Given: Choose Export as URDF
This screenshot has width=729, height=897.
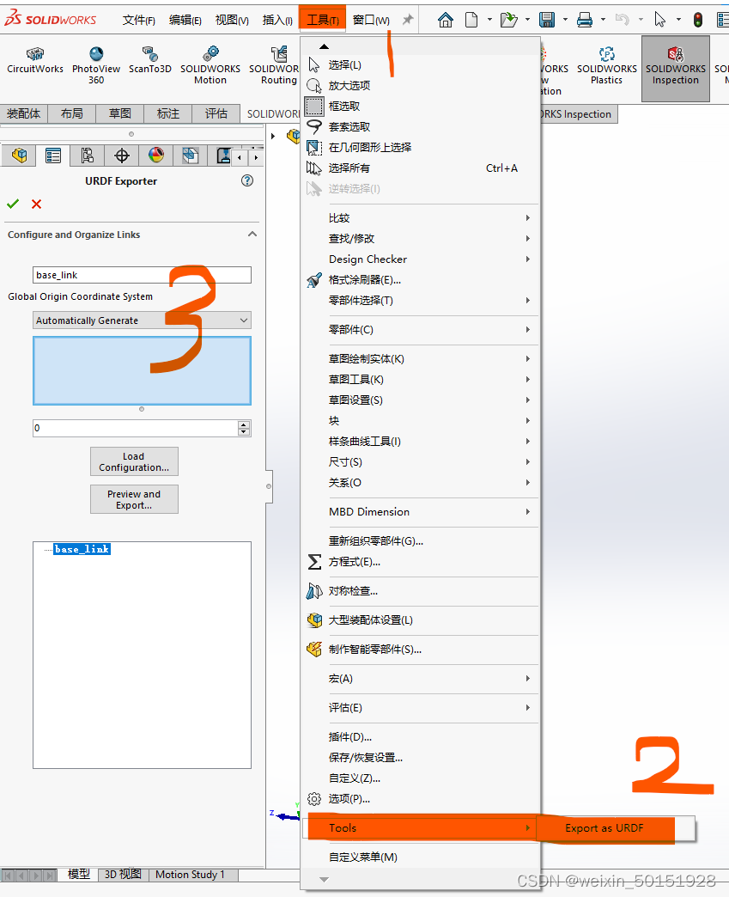Looking at the screenshot, I should click(604, 828).
